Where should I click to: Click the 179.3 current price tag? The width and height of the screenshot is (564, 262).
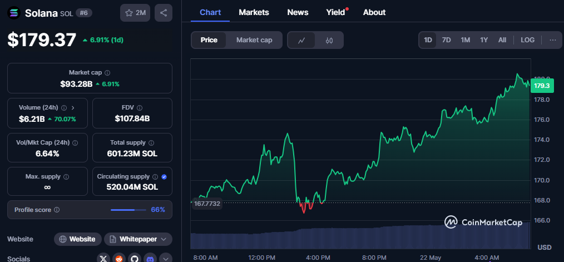coord(542,86)
